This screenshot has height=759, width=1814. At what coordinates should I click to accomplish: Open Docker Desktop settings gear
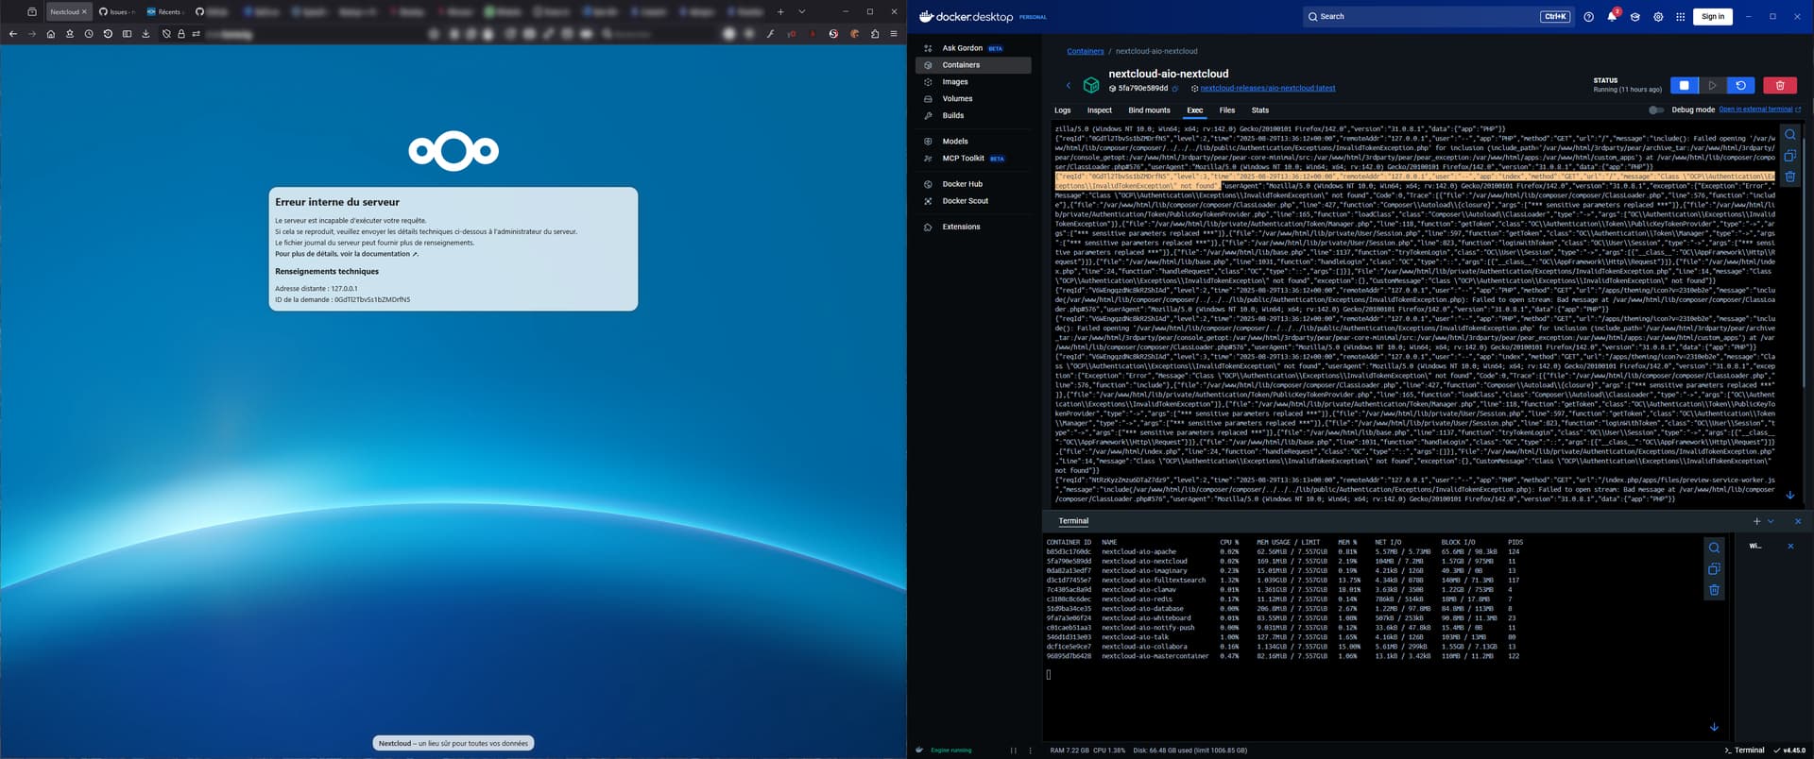coord(1658,16)
